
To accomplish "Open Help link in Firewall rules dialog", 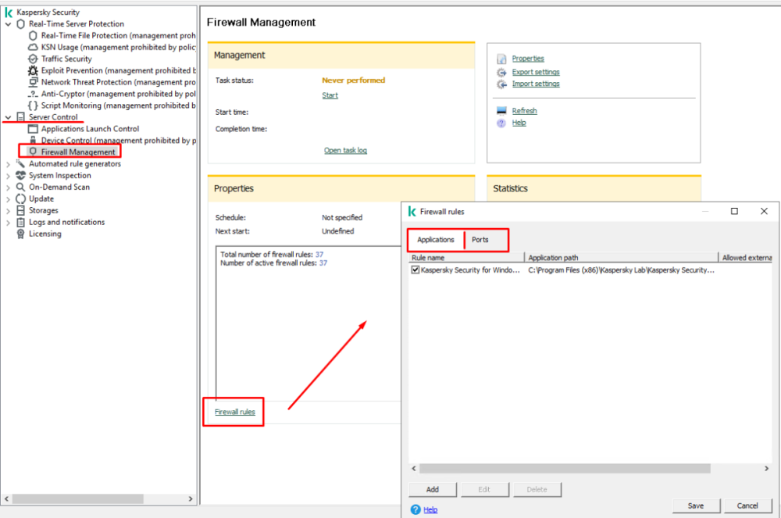I will coord(430,509).
